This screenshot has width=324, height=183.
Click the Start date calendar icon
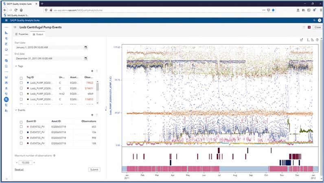pos(85,47)
